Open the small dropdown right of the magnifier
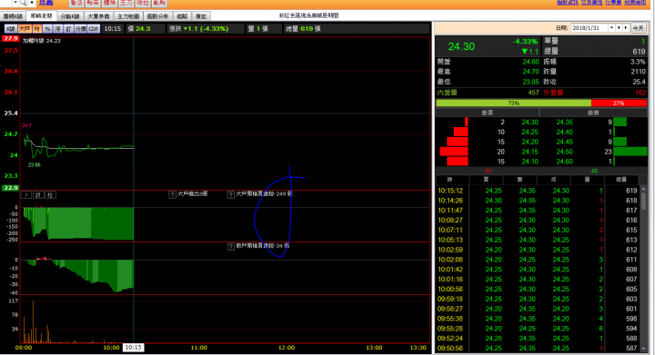Screen dimensions: 655x355 (31, 3)
